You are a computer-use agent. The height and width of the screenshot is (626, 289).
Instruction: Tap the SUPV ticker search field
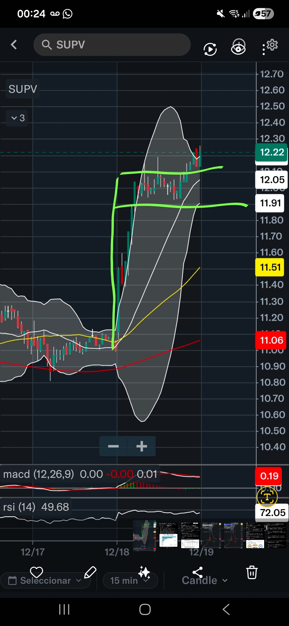tap(112, 45)
